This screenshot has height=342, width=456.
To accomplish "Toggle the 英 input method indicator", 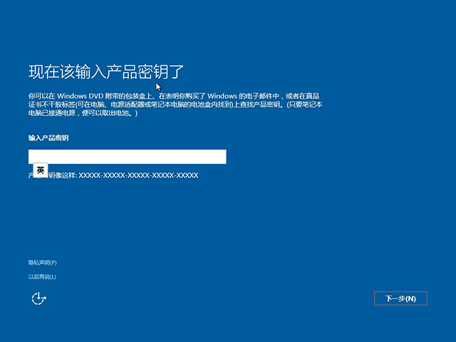I will pyautogui.click(x=41, y=170).
